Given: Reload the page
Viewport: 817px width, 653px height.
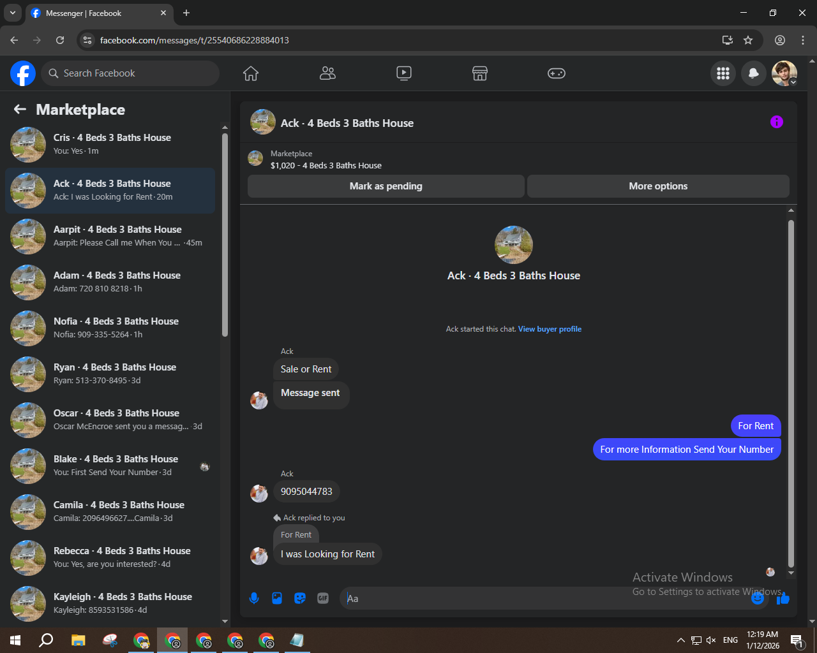Looking at the screenshot, I should coord(60,40).
